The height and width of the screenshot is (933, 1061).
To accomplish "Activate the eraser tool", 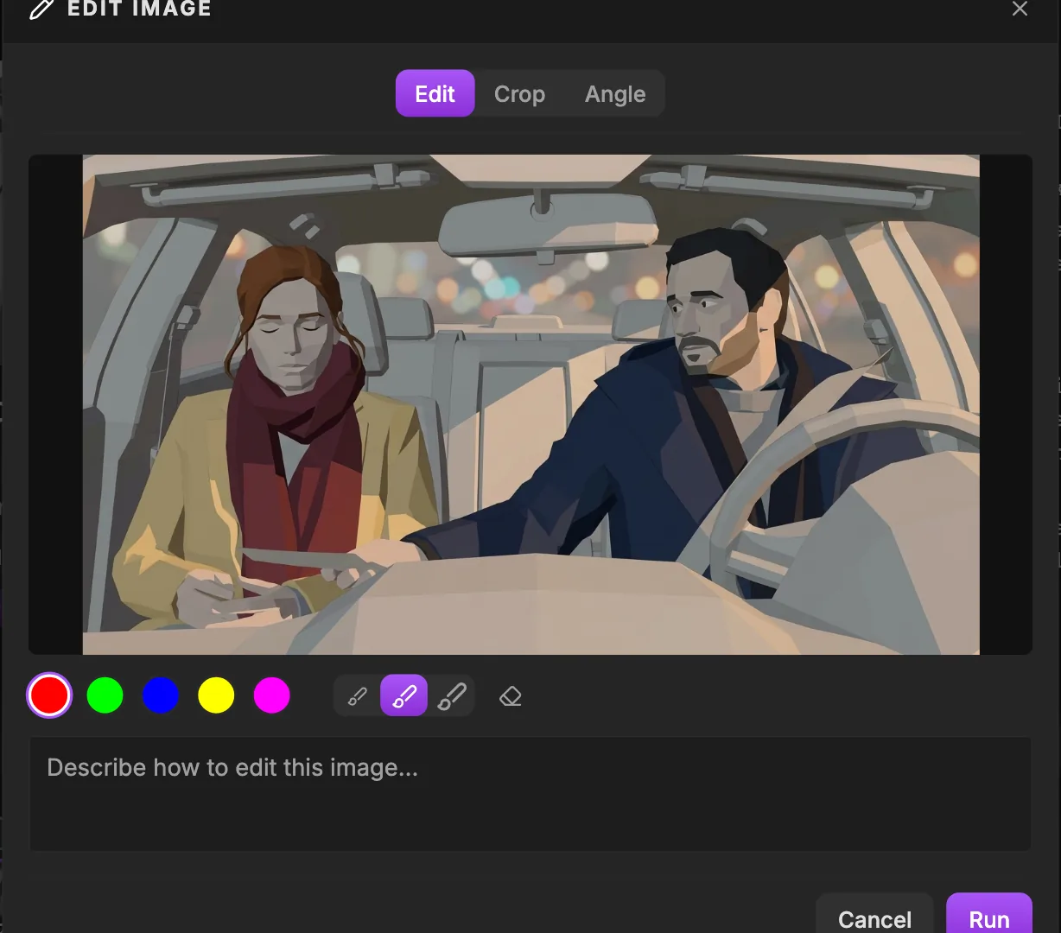I will click(511, 695).
